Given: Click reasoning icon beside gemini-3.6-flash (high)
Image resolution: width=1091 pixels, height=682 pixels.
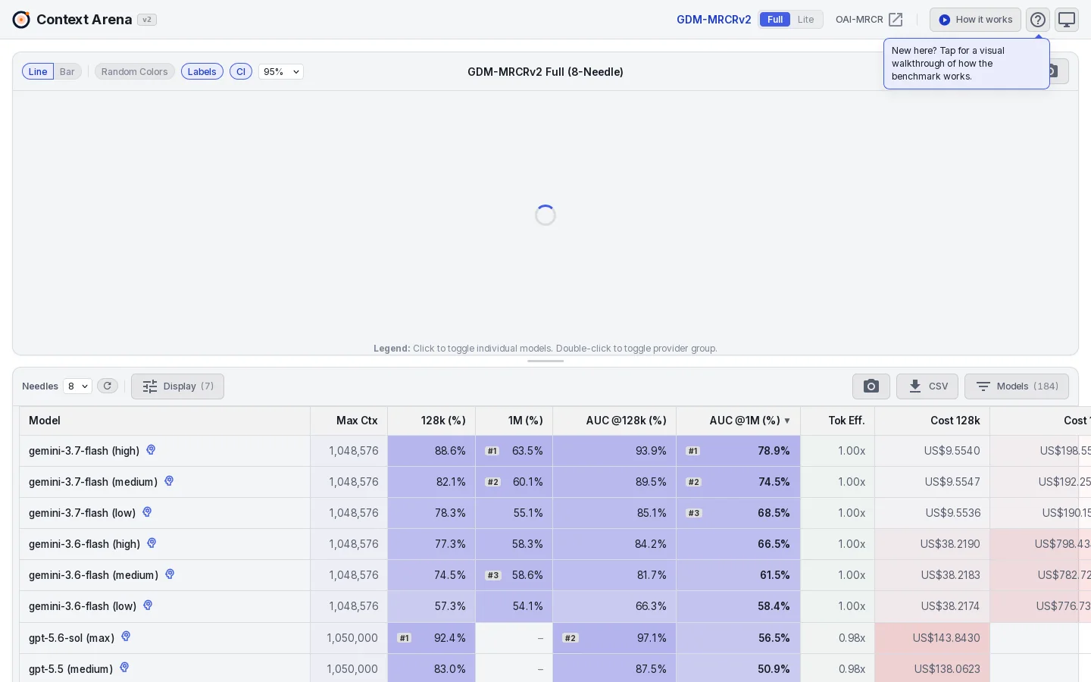Looking at the screenshot, I should coord(152,543).
